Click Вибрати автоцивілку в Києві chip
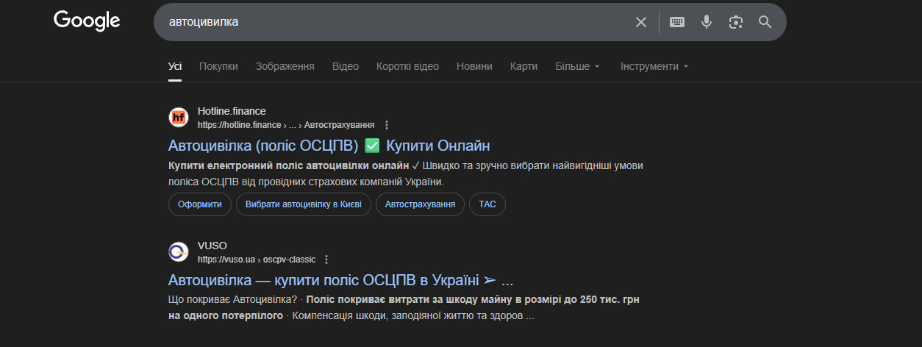The width and height of the screenshot is (922, 347). [x=304, y=204]
